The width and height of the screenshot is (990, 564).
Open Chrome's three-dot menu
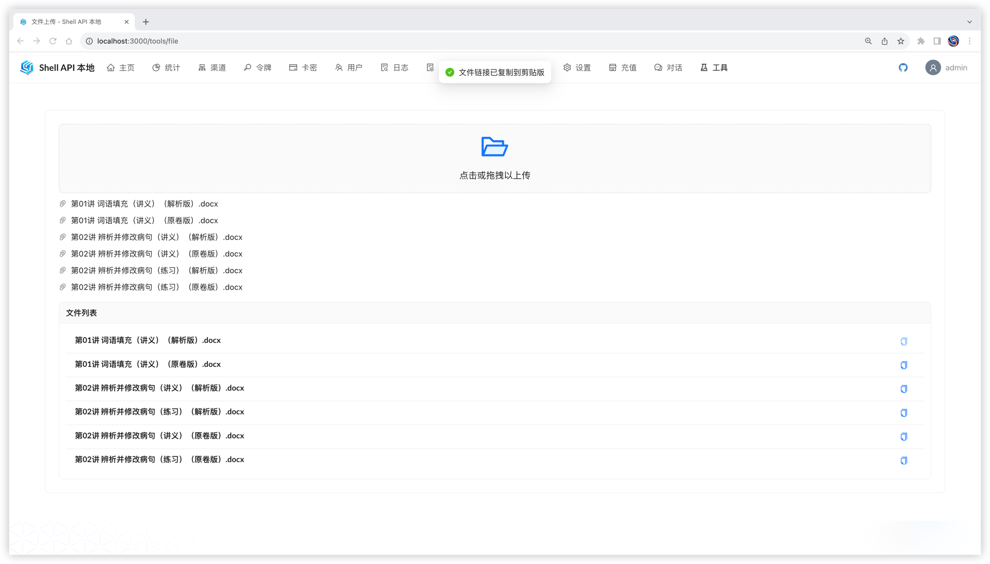click(x=969, y=41)
